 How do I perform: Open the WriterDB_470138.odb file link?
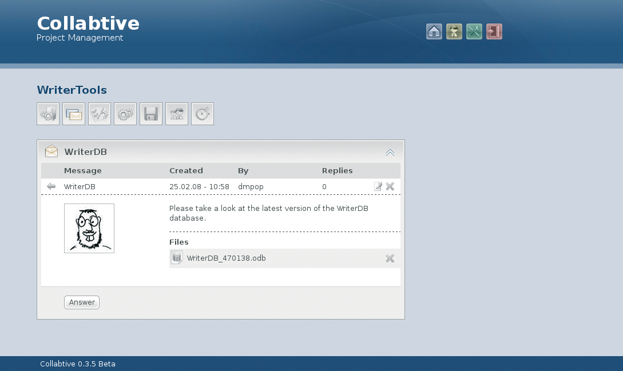pos(226,258)
